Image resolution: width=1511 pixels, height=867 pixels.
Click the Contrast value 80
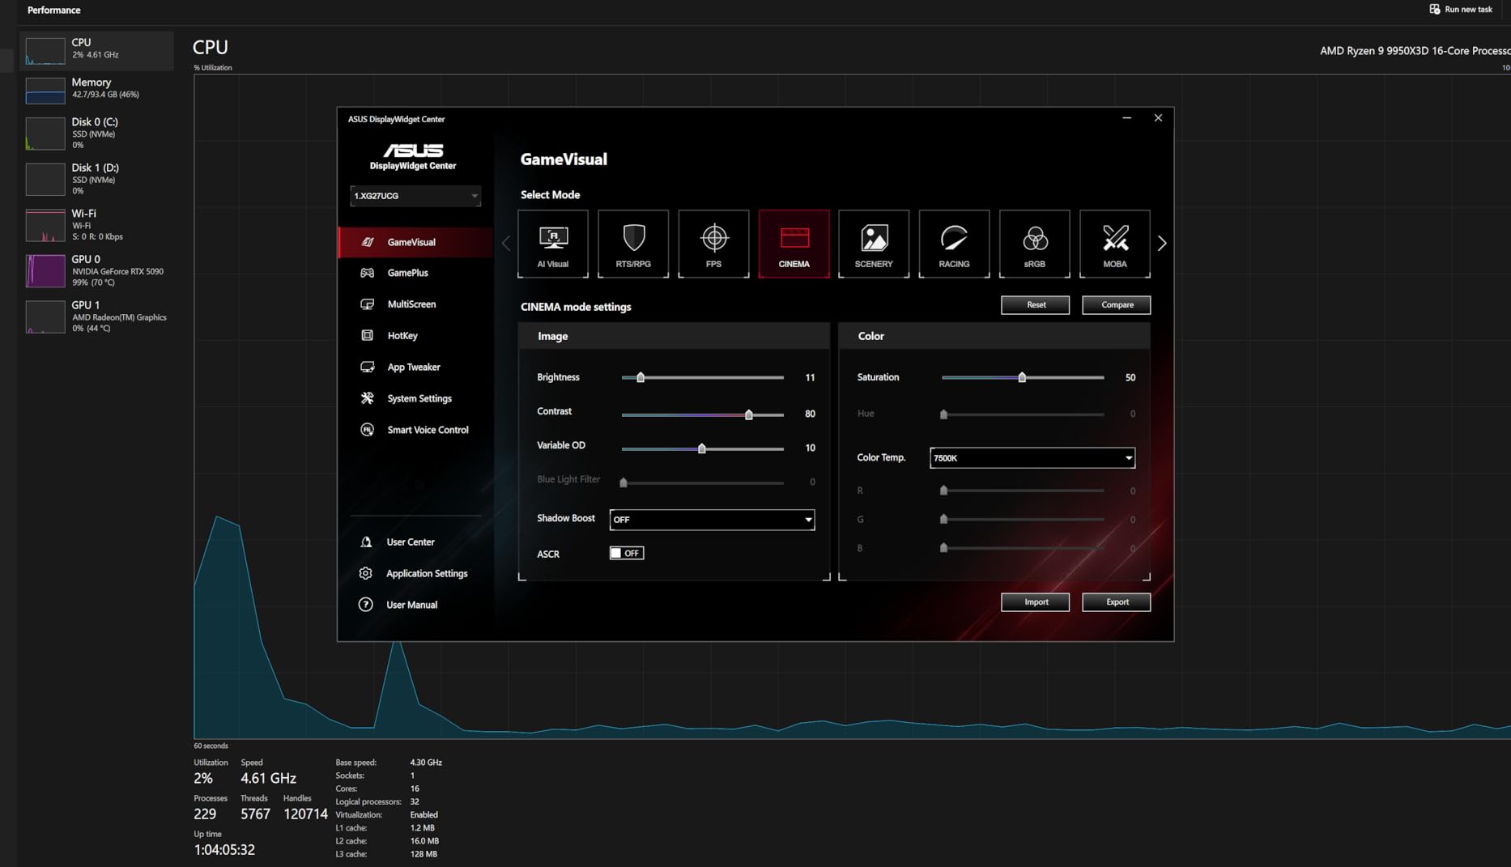[810, 414]
